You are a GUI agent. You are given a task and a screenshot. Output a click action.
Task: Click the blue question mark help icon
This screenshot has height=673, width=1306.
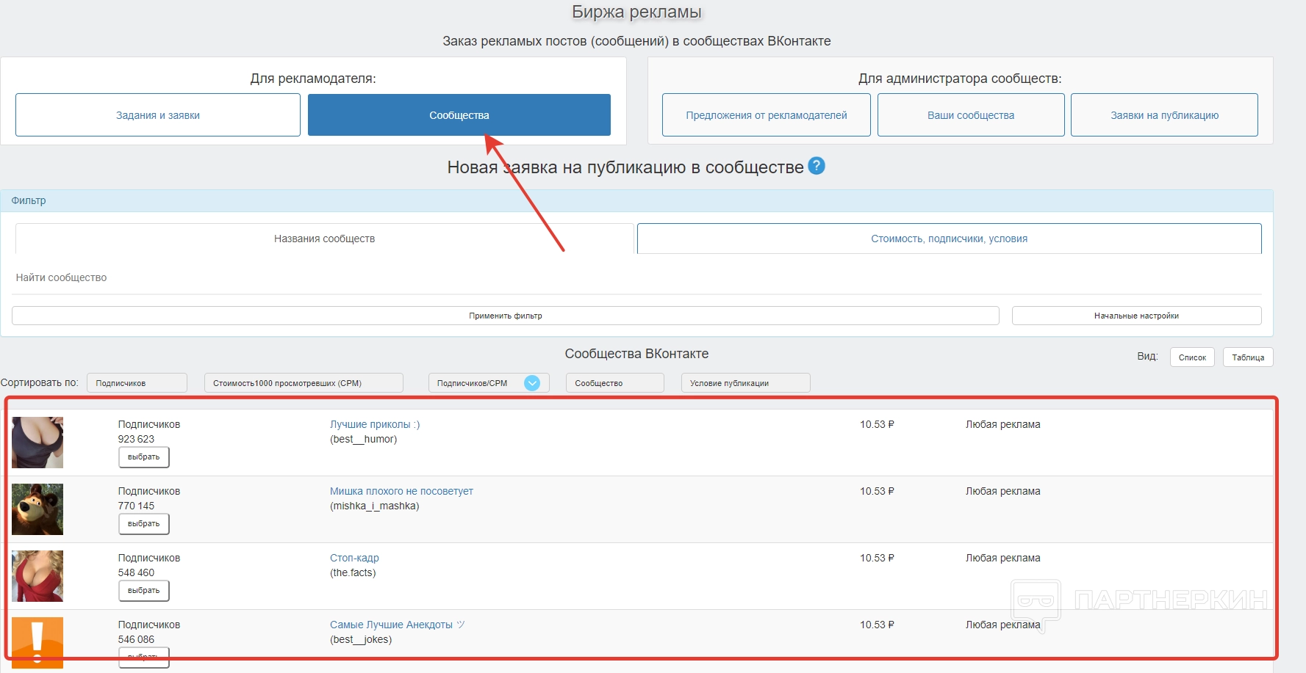tap(816, 166)
